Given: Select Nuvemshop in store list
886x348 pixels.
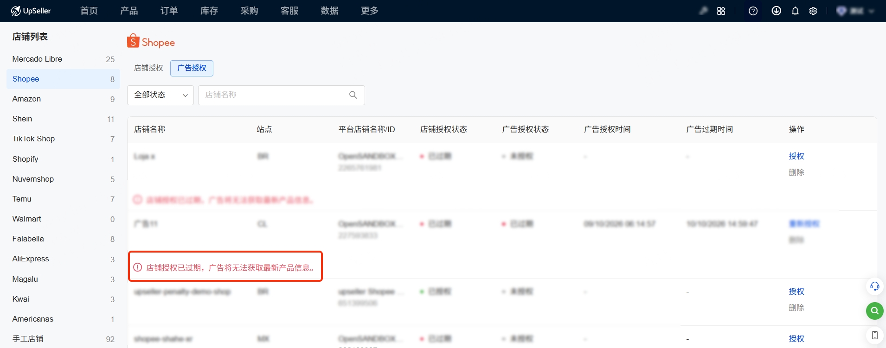Looking at the screenshot, I should (64, 179).
